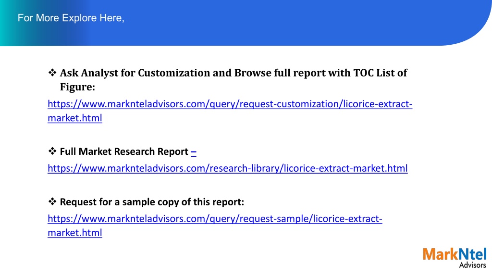
Task: Click the underlined dash after Research Report
Action: [194, 152]
